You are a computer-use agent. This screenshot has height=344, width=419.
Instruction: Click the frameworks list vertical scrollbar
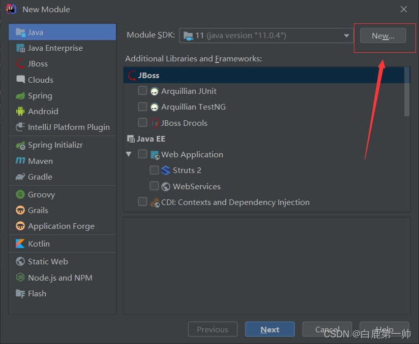[x=407, y=92]
